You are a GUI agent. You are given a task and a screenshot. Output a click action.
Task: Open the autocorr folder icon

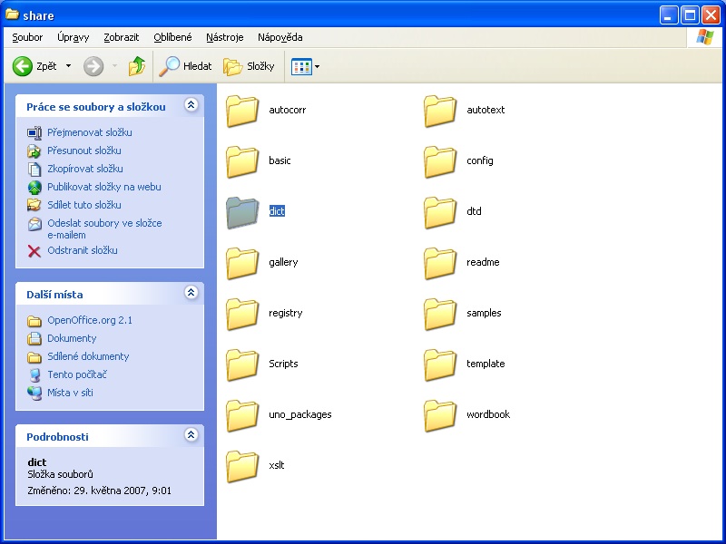[243, 111]
